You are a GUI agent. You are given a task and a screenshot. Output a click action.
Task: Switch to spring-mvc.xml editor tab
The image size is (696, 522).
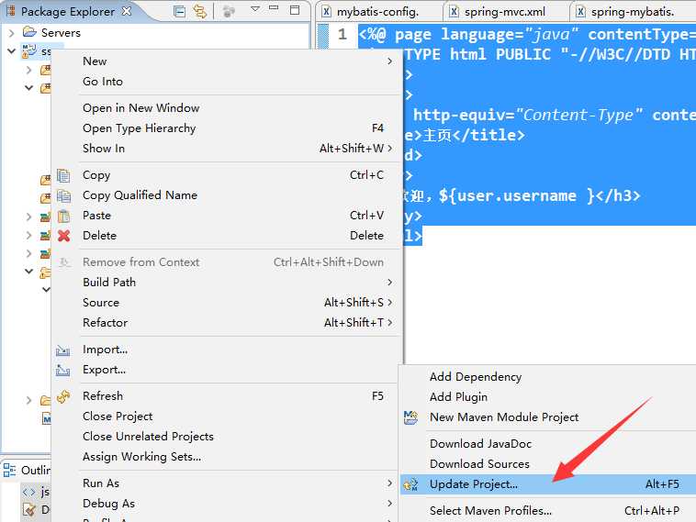pos(505,12)
